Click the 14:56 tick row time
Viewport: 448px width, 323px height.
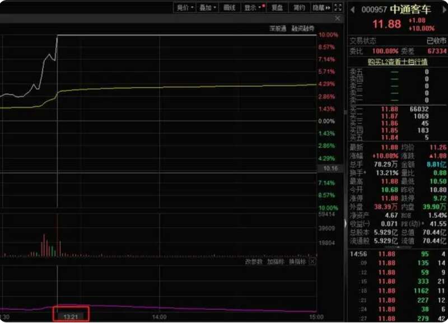(x=358, y=254)
